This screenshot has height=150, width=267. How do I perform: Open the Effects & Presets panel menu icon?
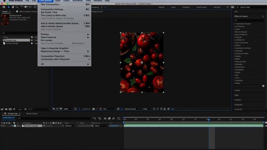pyautogui.click(x=263, y=16)
